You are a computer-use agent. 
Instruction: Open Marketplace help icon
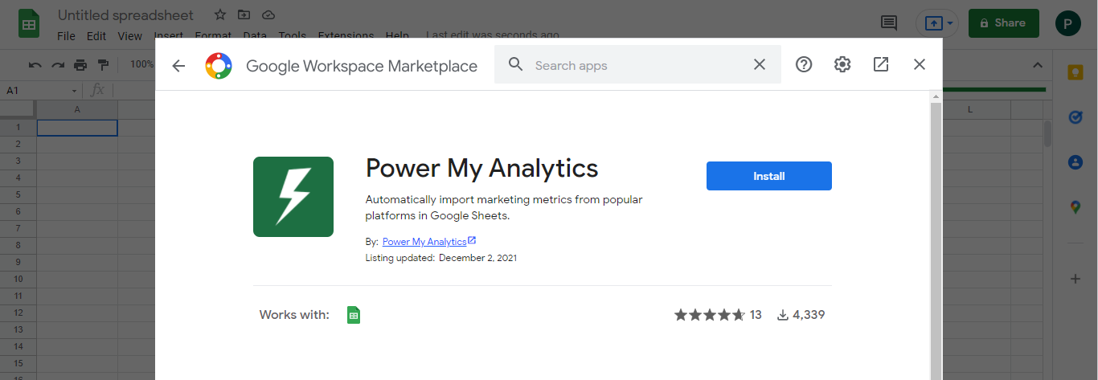click(x=804, y=65)
